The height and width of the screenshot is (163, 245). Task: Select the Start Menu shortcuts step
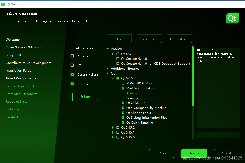(22, 94)
